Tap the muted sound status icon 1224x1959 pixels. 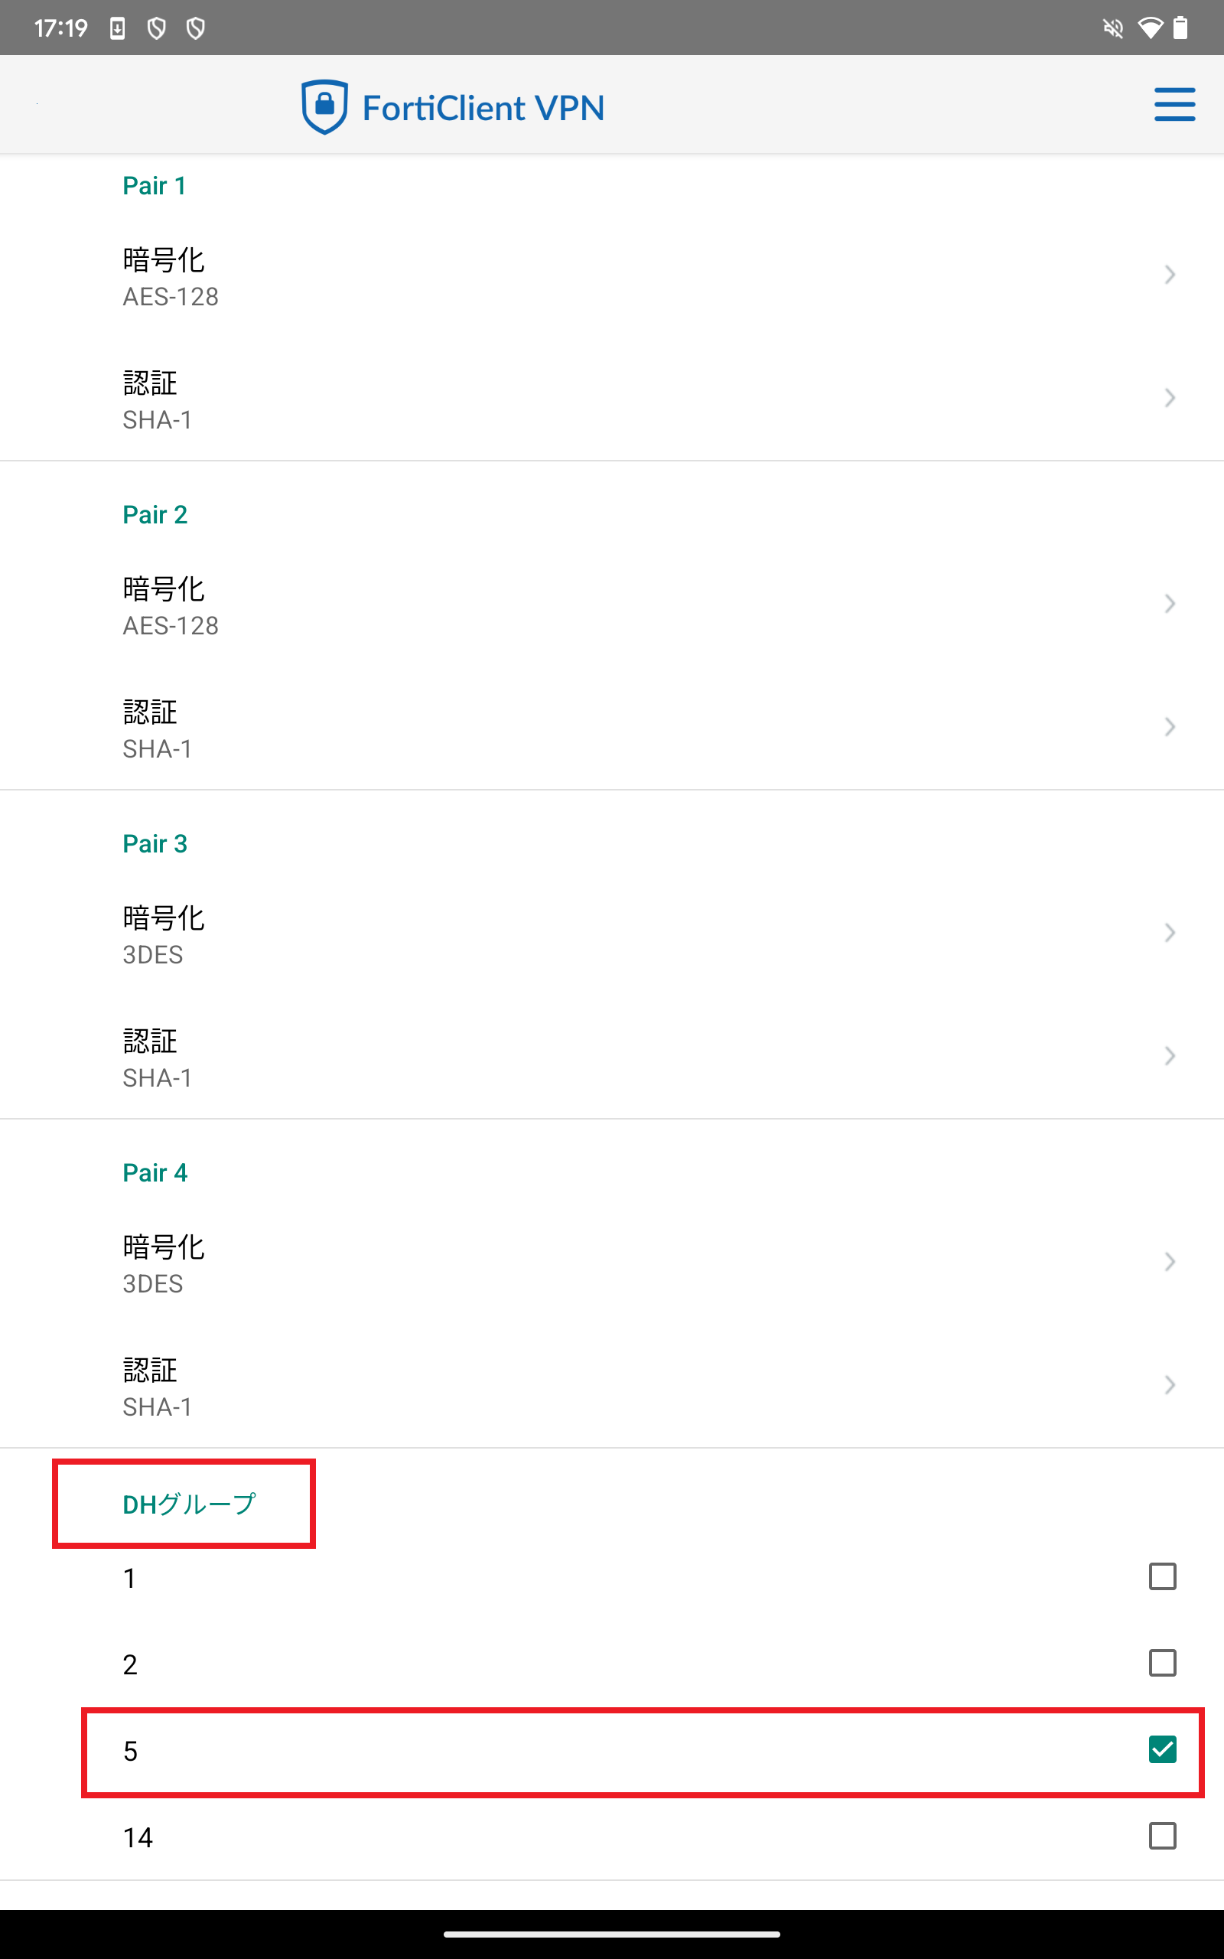(x=1113, y=28)
